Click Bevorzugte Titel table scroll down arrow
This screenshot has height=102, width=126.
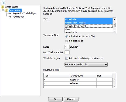click(114, 86)
